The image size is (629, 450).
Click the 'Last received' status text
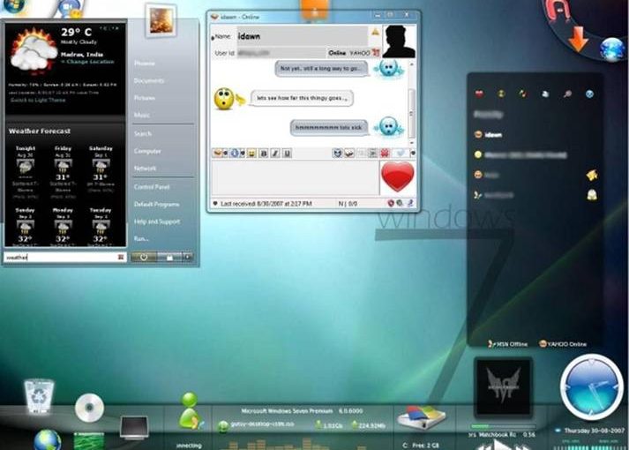point(266,204)
